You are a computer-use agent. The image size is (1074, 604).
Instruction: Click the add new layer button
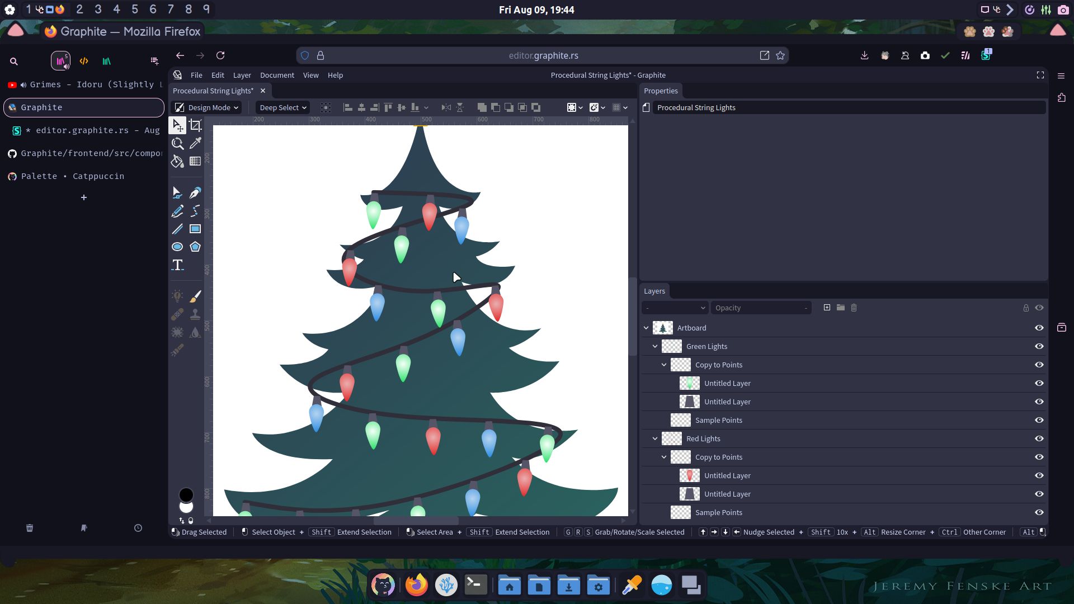826,308
